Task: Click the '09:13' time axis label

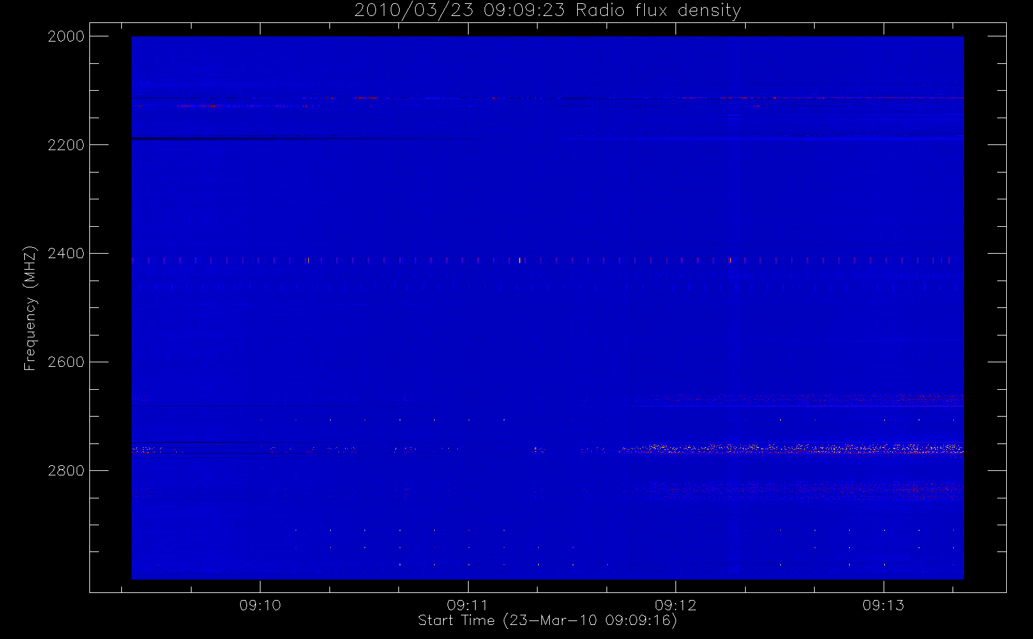Action: point(884,605)
